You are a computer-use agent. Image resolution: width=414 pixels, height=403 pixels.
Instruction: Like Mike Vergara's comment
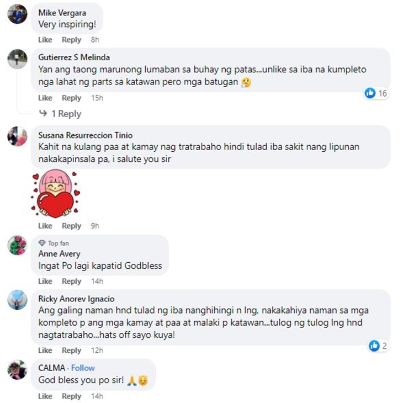45,40
